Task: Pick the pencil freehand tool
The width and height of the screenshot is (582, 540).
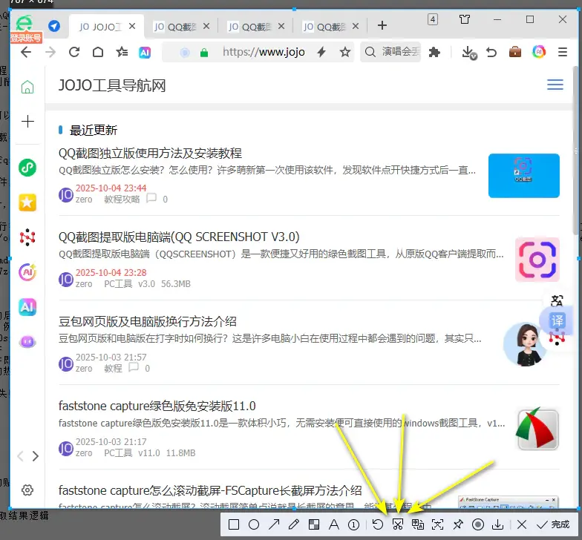Action: [x=294, y=524]
